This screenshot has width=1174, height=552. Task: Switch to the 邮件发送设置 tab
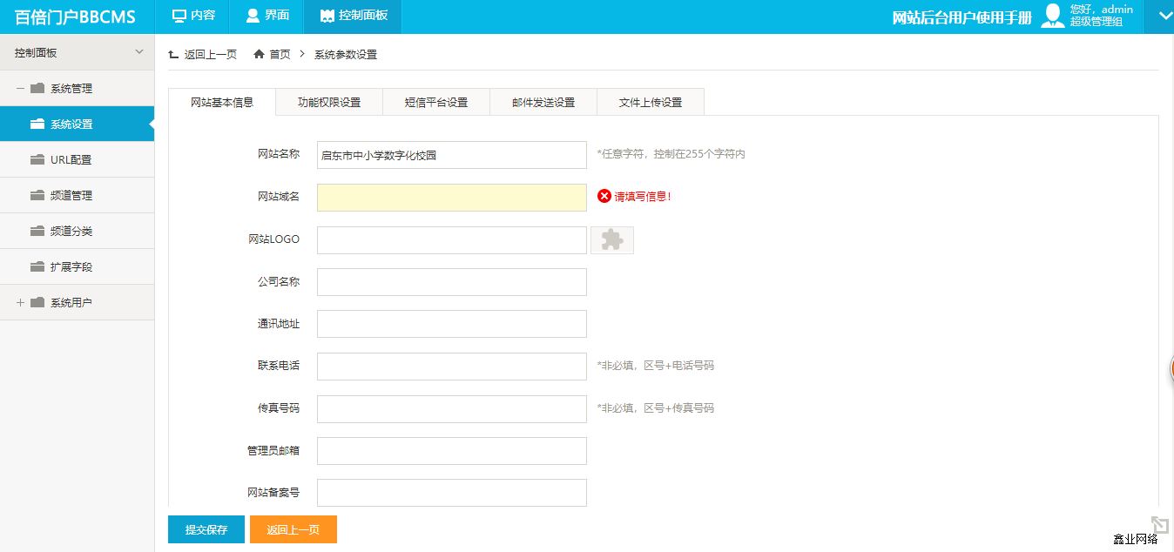click(x=543, y=102)
